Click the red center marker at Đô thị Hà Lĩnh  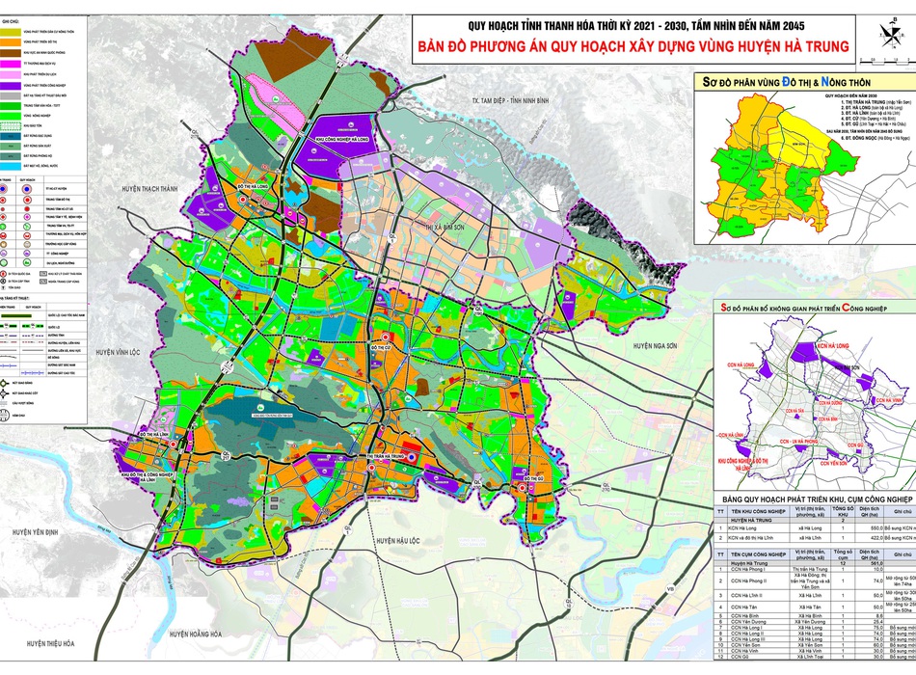tap(173, 445)
